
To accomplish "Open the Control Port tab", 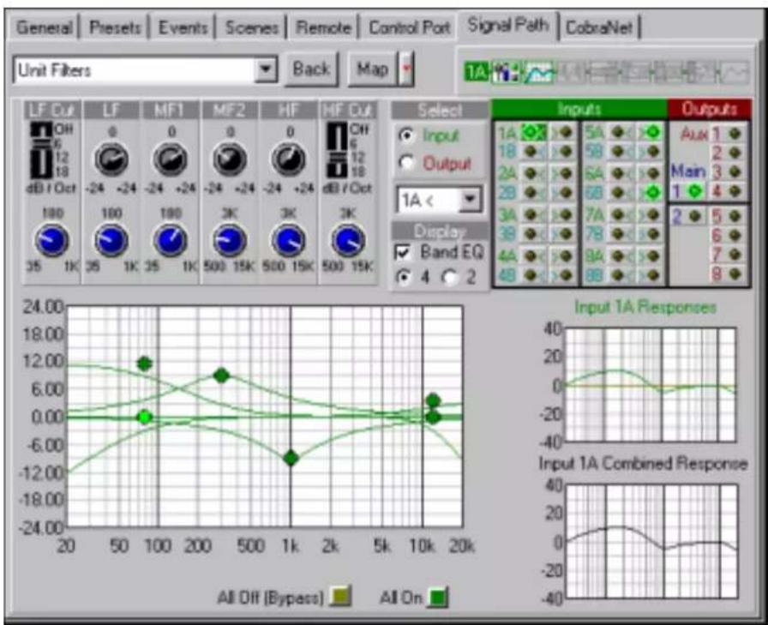I will [409, 27].
